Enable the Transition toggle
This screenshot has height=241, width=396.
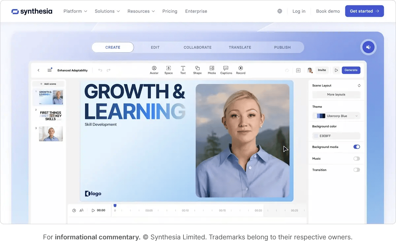click(356, 169)
